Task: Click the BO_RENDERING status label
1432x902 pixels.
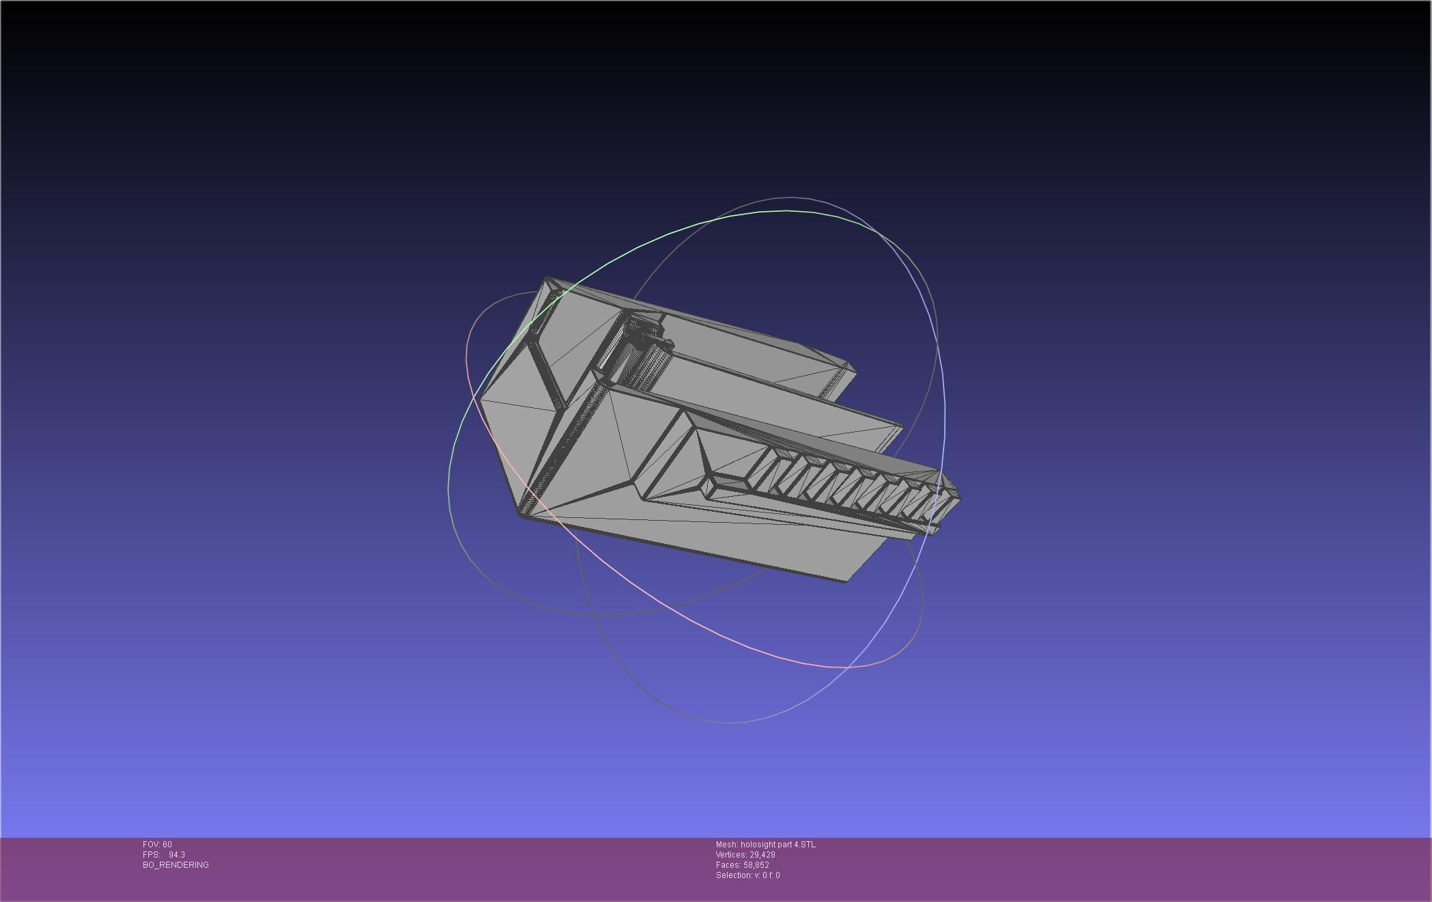Action: point(176,865)
